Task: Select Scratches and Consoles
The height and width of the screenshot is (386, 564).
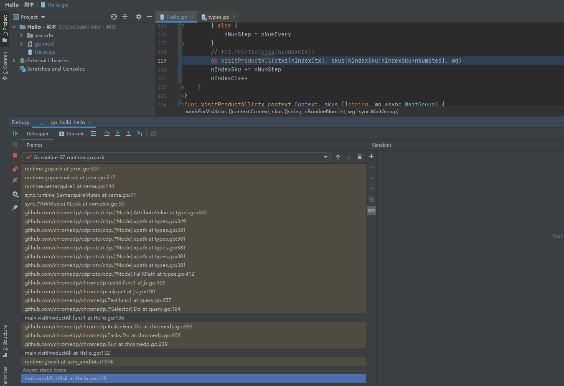Action: [56, 69]
